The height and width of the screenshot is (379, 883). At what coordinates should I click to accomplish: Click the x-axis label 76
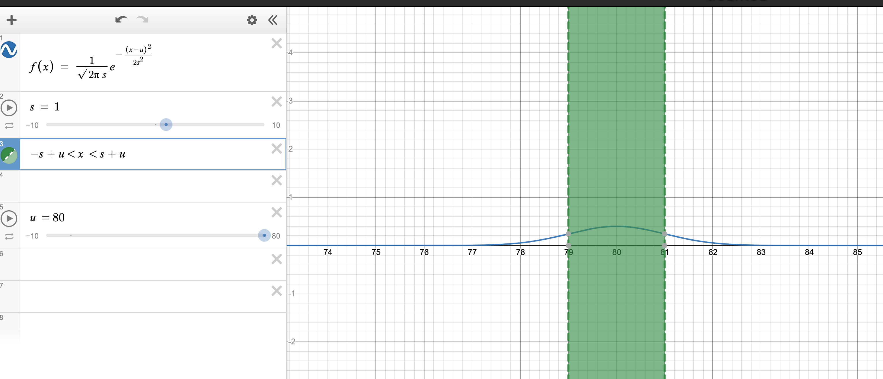(424, 252)
